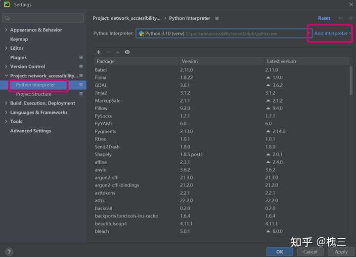Screen dimensions: 356x257
Task: Click the Add Interpreter link
Action: point(331,33)
